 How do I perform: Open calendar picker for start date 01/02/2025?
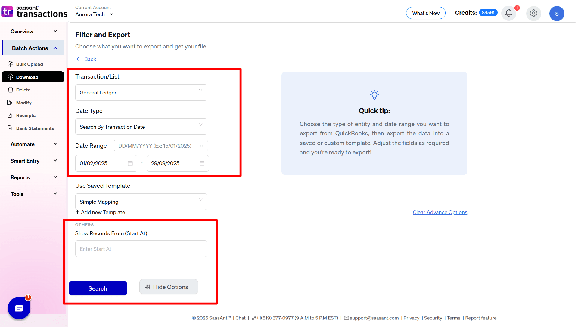[130, 163]
